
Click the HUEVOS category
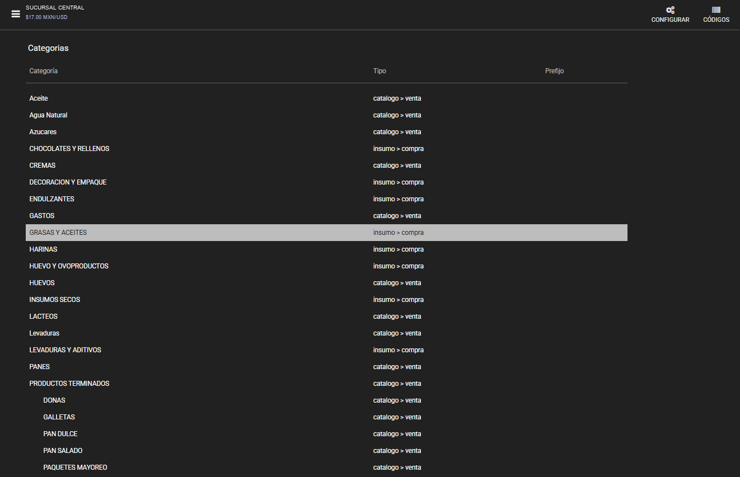point(326,283)
